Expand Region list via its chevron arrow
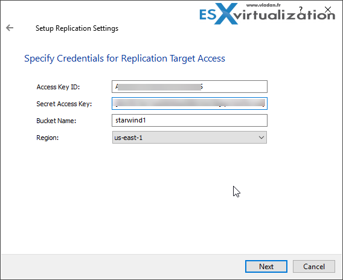343x280 pixels. click(x=261, y=138)
